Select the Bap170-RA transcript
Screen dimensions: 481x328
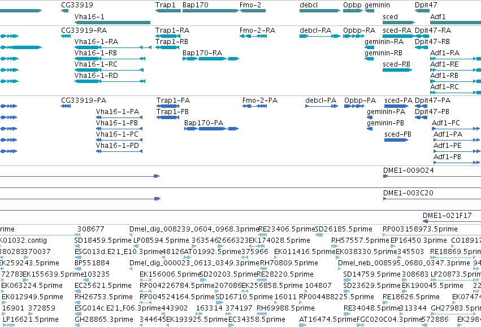click(211, 59)
